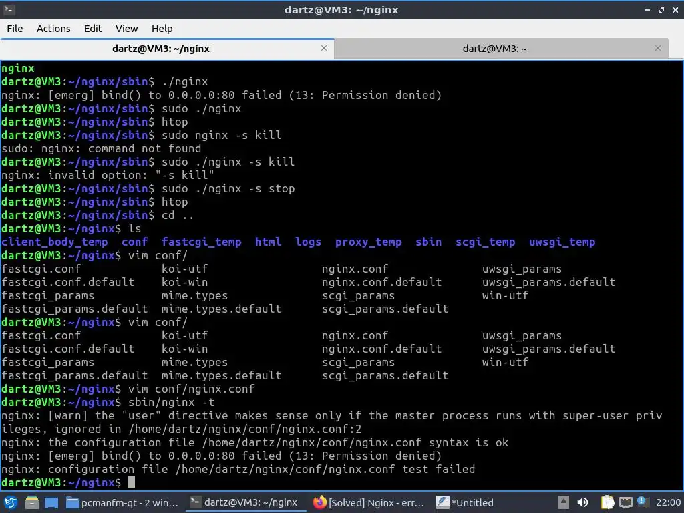
Task: Maximize the terminal window
Action: coord(661,9)
